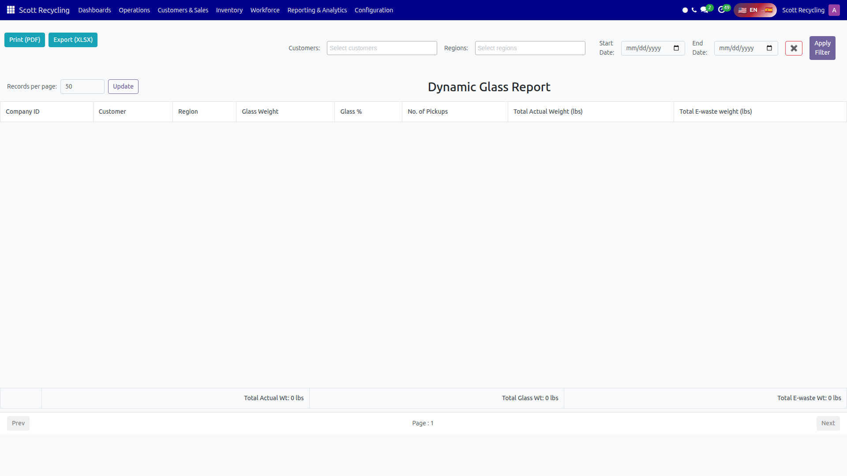The height and width of the screenshot is (476, 847).
Task: Open chat messages icon with badge 2
Action: coord(706,9)
